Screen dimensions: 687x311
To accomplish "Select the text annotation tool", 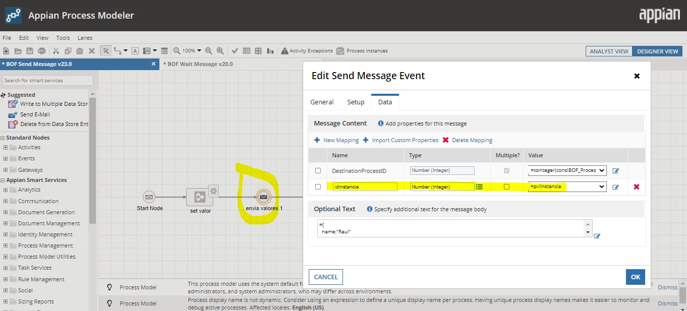I will click(x=135, y=51).
